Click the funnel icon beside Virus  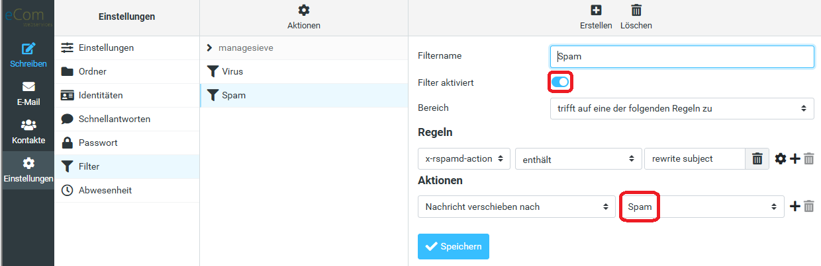click(x=213, y=71)
